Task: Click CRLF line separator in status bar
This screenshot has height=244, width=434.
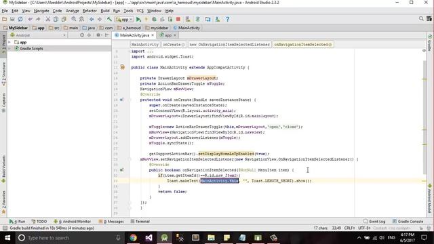Action: click(349, 228)
